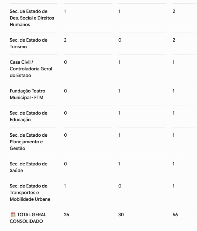Select the total value 30 in bottom row
The height and width of the screenshot is (231, 197).
[x=121, y=215]
